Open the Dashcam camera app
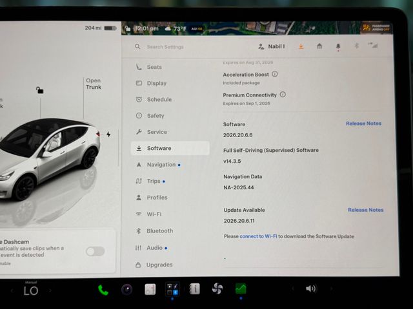 [x=126, y=290]
